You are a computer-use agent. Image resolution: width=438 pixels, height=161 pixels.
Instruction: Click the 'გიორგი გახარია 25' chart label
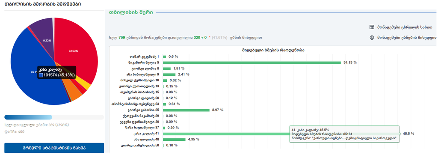[143, 110]
